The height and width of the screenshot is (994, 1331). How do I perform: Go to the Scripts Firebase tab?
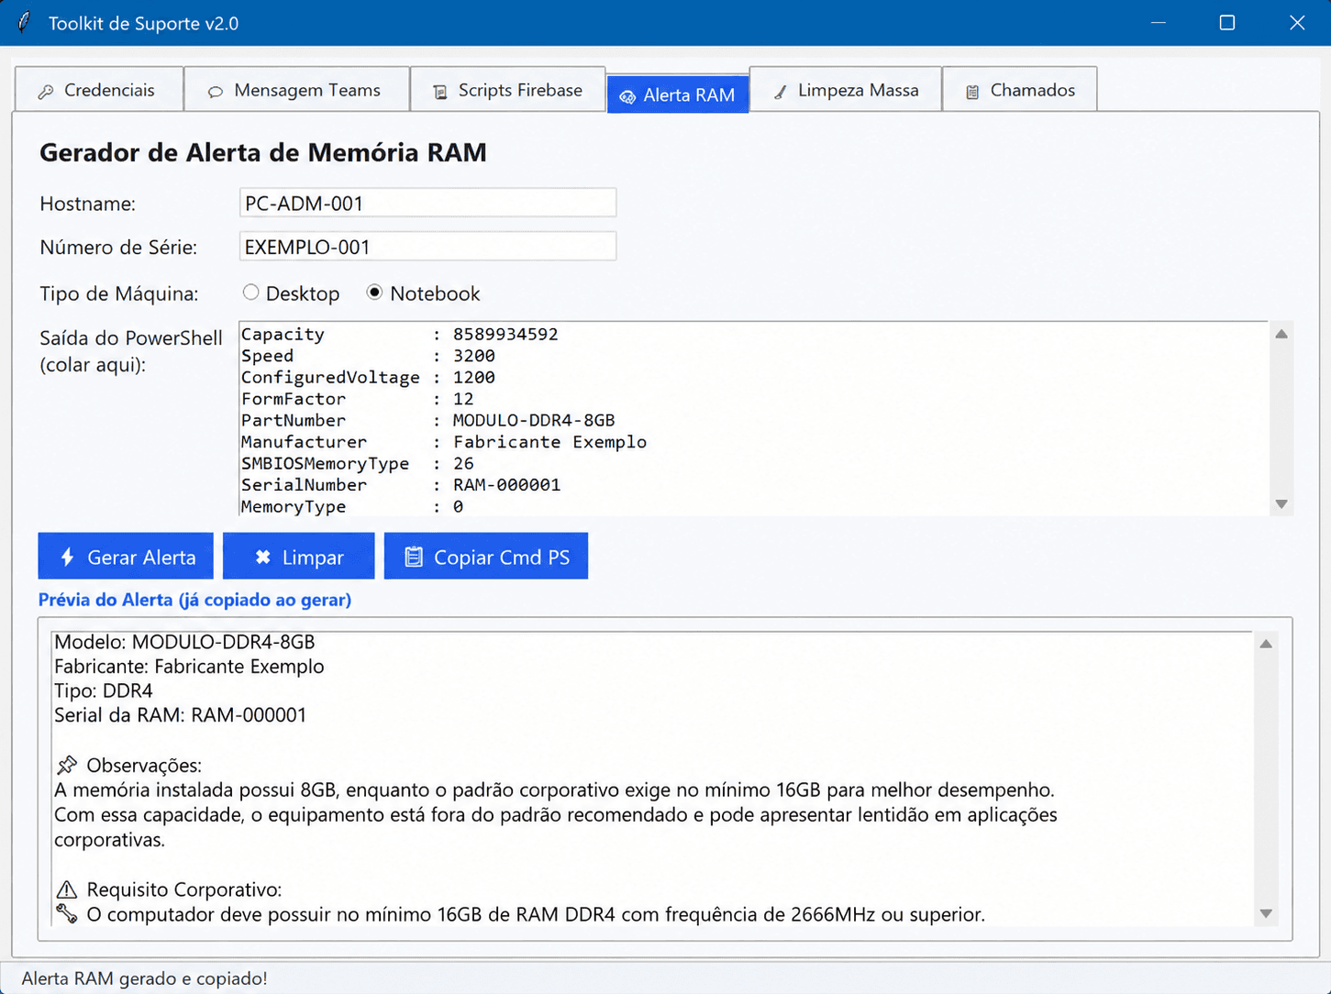(507, 90)
